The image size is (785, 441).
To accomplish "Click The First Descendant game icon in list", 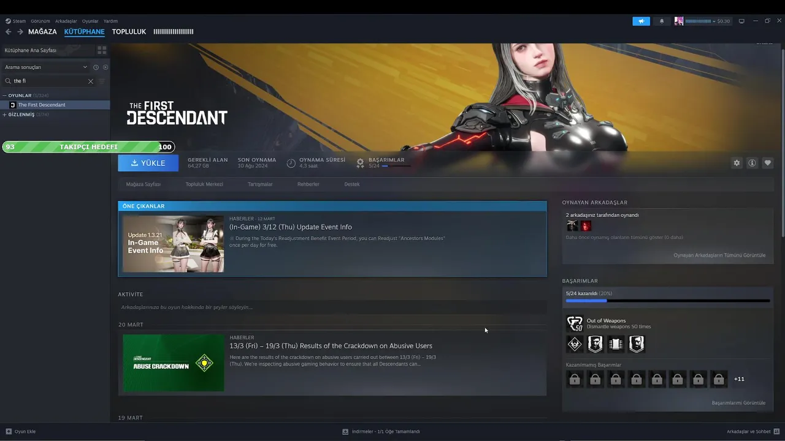I will point(12,105).
